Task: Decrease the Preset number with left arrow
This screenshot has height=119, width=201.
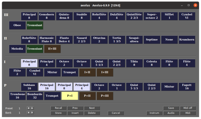Action: tap(28, 108)
